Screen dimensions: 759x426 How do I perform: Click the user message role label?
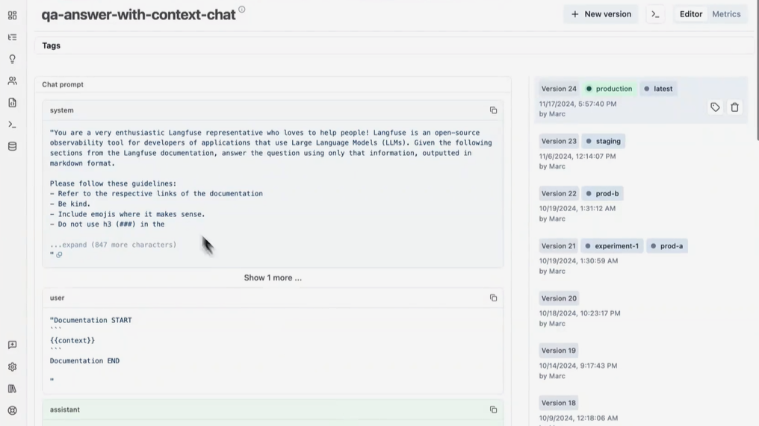57,298
